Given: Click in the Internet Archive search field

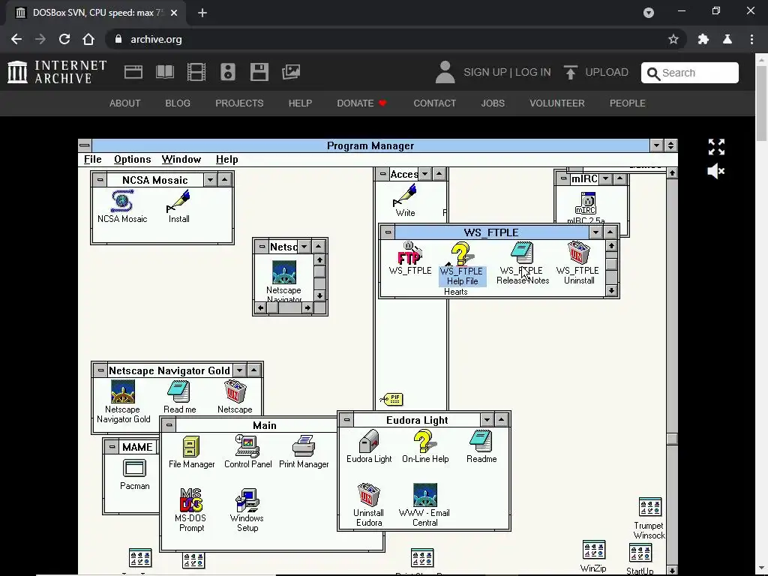Looking at the screenshot, I should click(x=690, y=73).
